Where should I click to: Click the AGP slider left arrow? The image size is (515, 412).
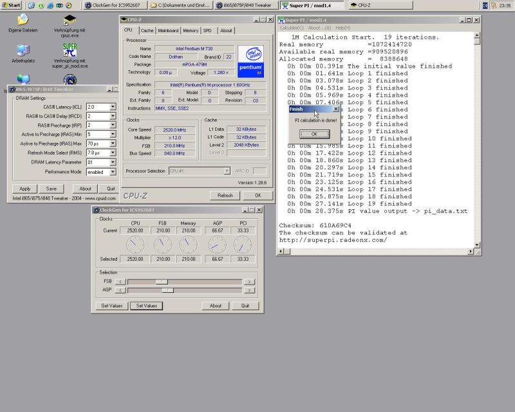tap(120, 290)
